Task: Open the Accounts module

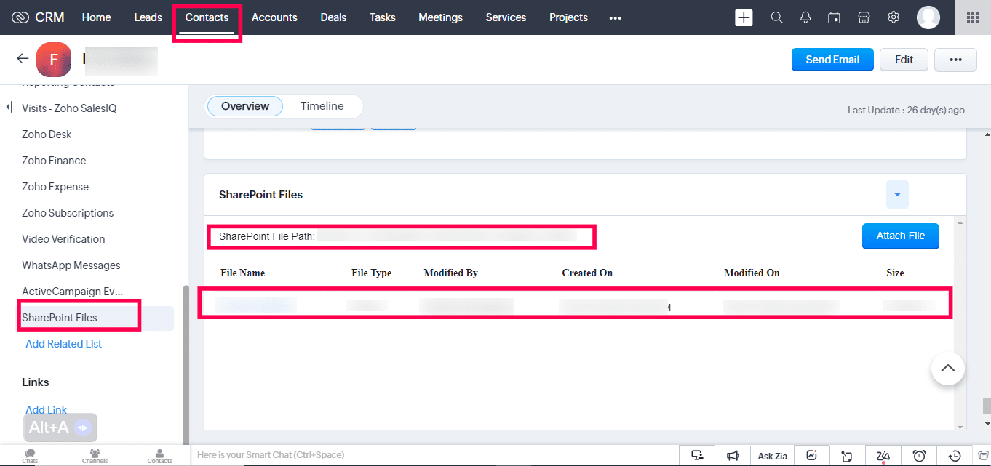Action: click(x=274, y=17)
